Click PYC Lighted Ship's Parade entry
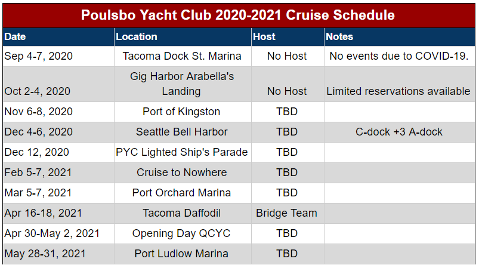Viewport: 479px width, 268px height. point(181,152)
